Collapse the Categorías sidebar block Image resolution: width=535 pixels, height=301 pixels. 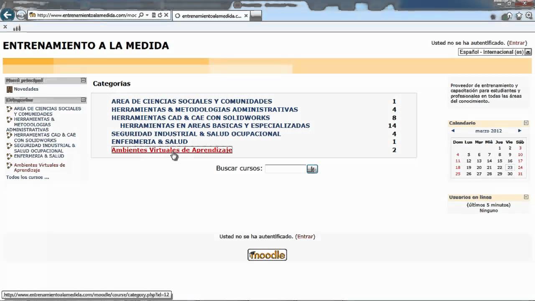point(83,100)
